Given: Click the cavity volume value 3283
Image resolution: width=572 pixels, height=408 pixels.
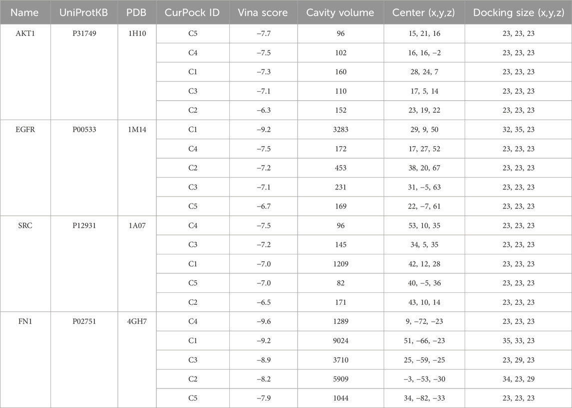Looking at the screenshot, I should click(341, 130).
